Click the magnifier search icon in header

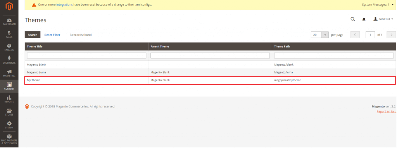(x=353, y=19)
